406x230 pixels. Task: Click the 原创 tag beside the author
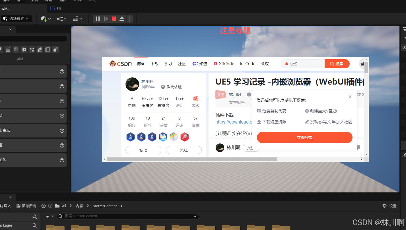click(x=220, y=95)
